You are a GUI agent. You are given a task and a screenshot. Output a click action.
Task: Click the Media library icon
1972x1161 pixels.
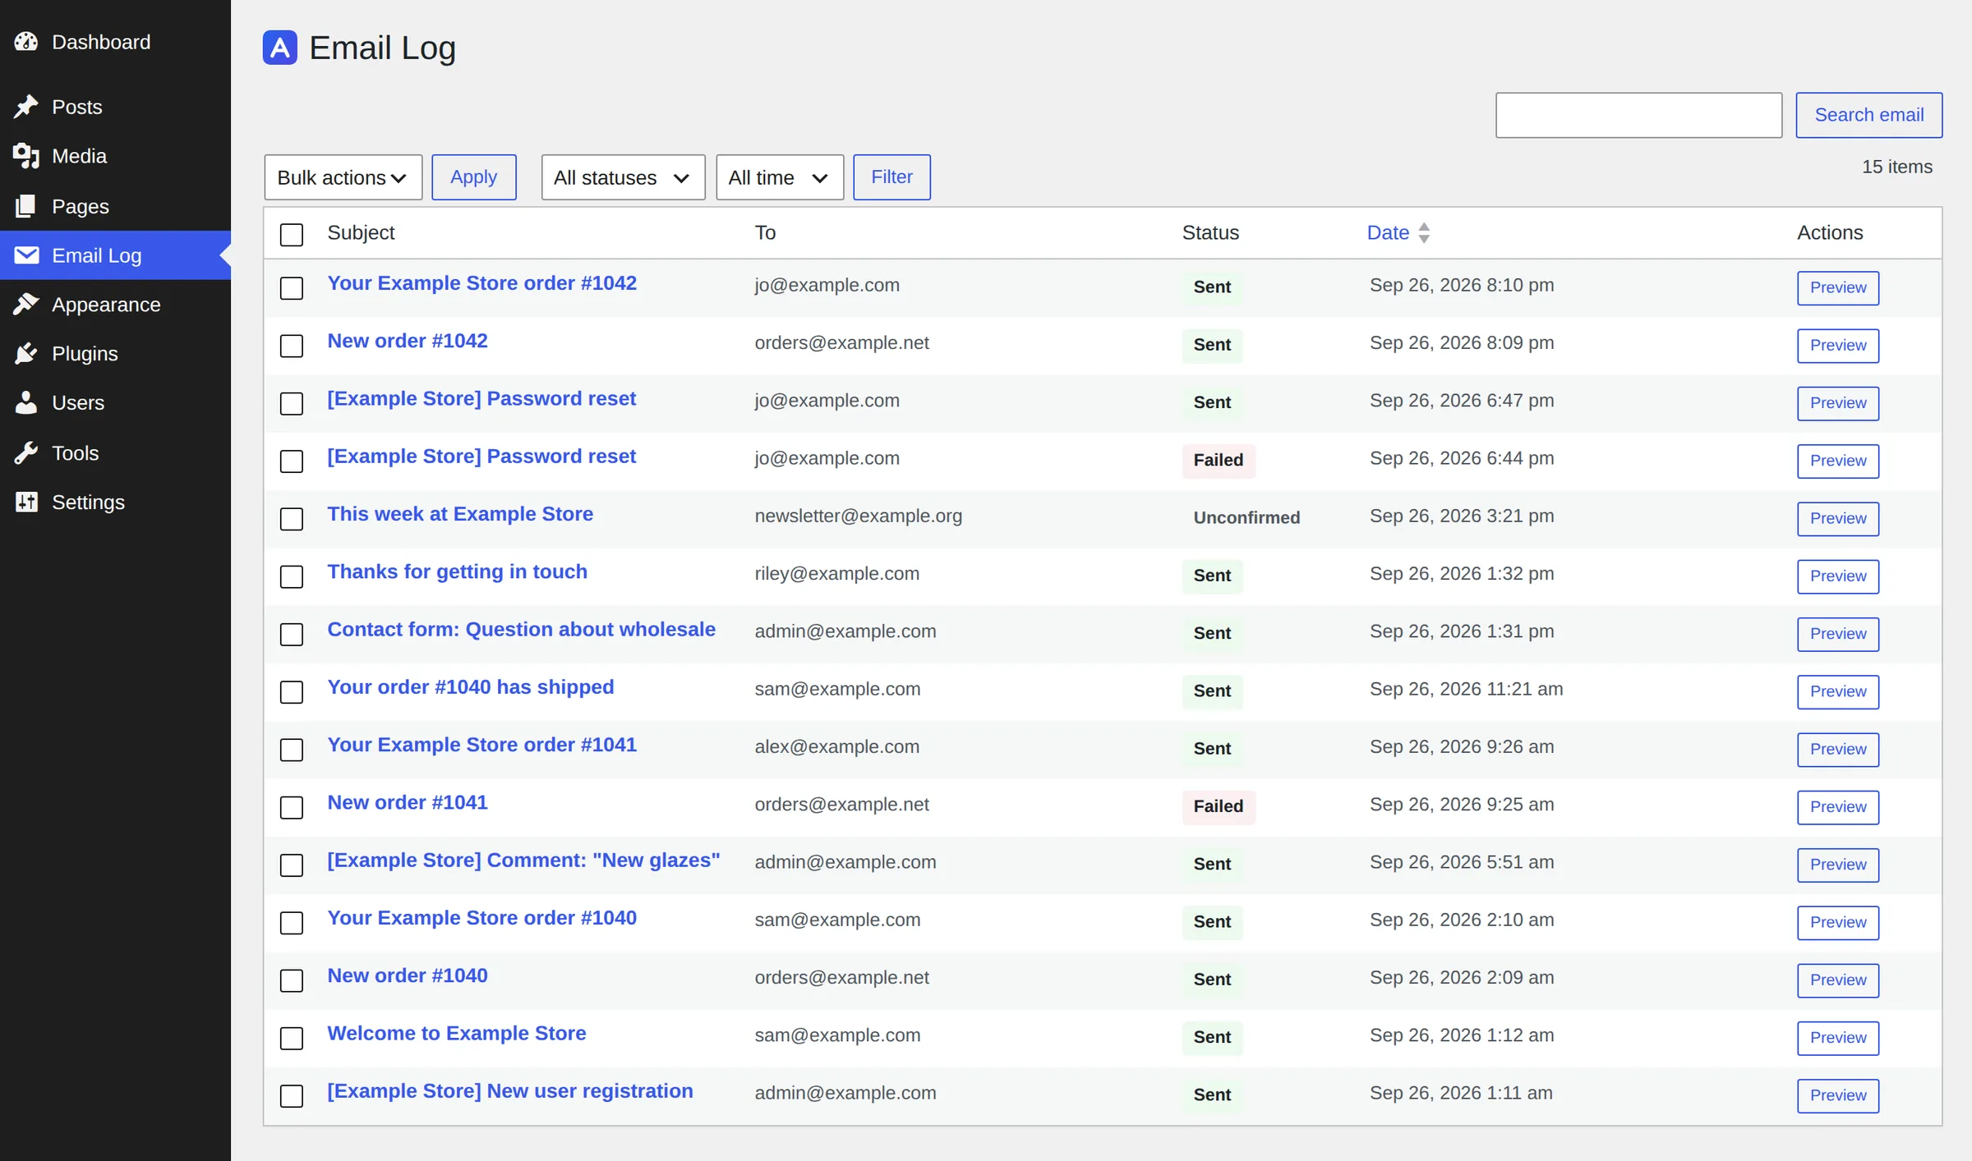(26, 156)
